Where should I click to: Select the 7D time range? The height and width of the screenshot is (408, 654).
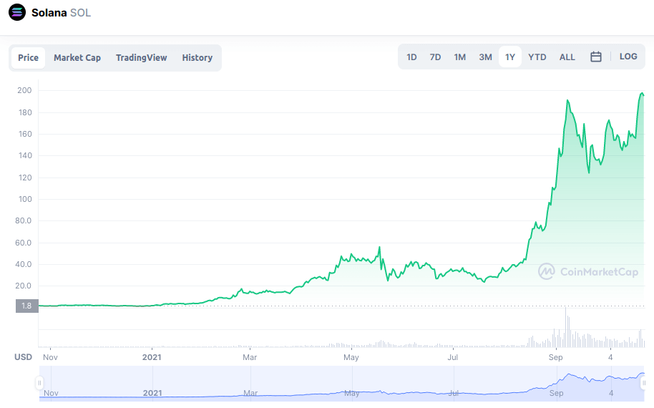(435, 57)
